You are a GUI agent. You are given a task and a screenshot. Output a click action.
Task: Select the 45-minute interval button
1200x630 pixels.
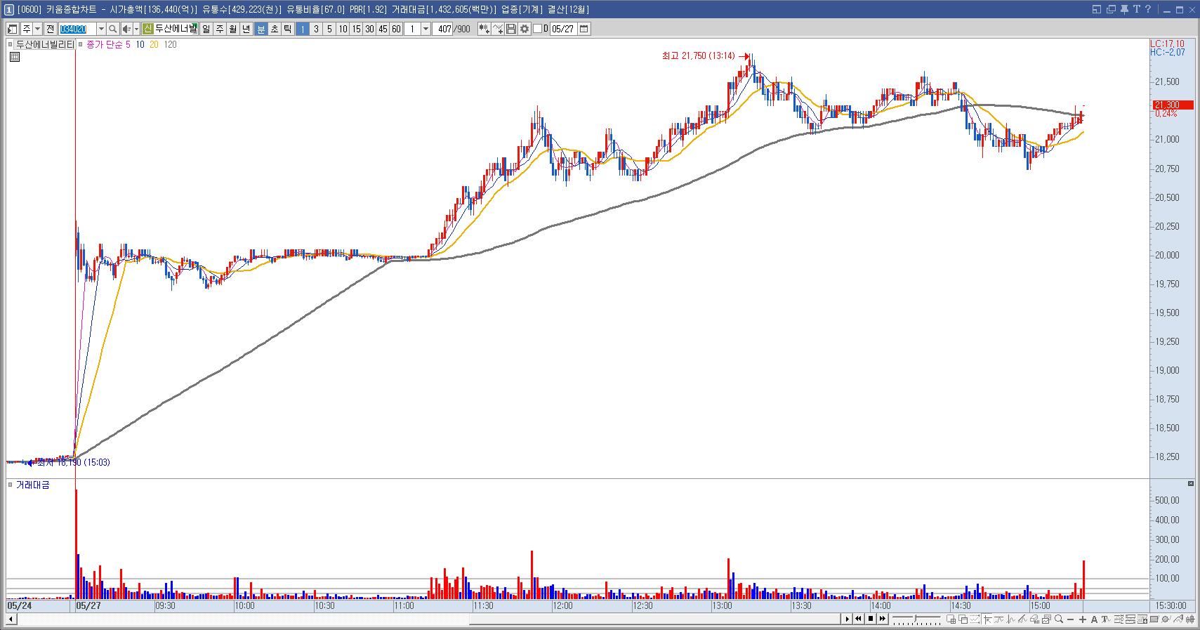point(383,29)
